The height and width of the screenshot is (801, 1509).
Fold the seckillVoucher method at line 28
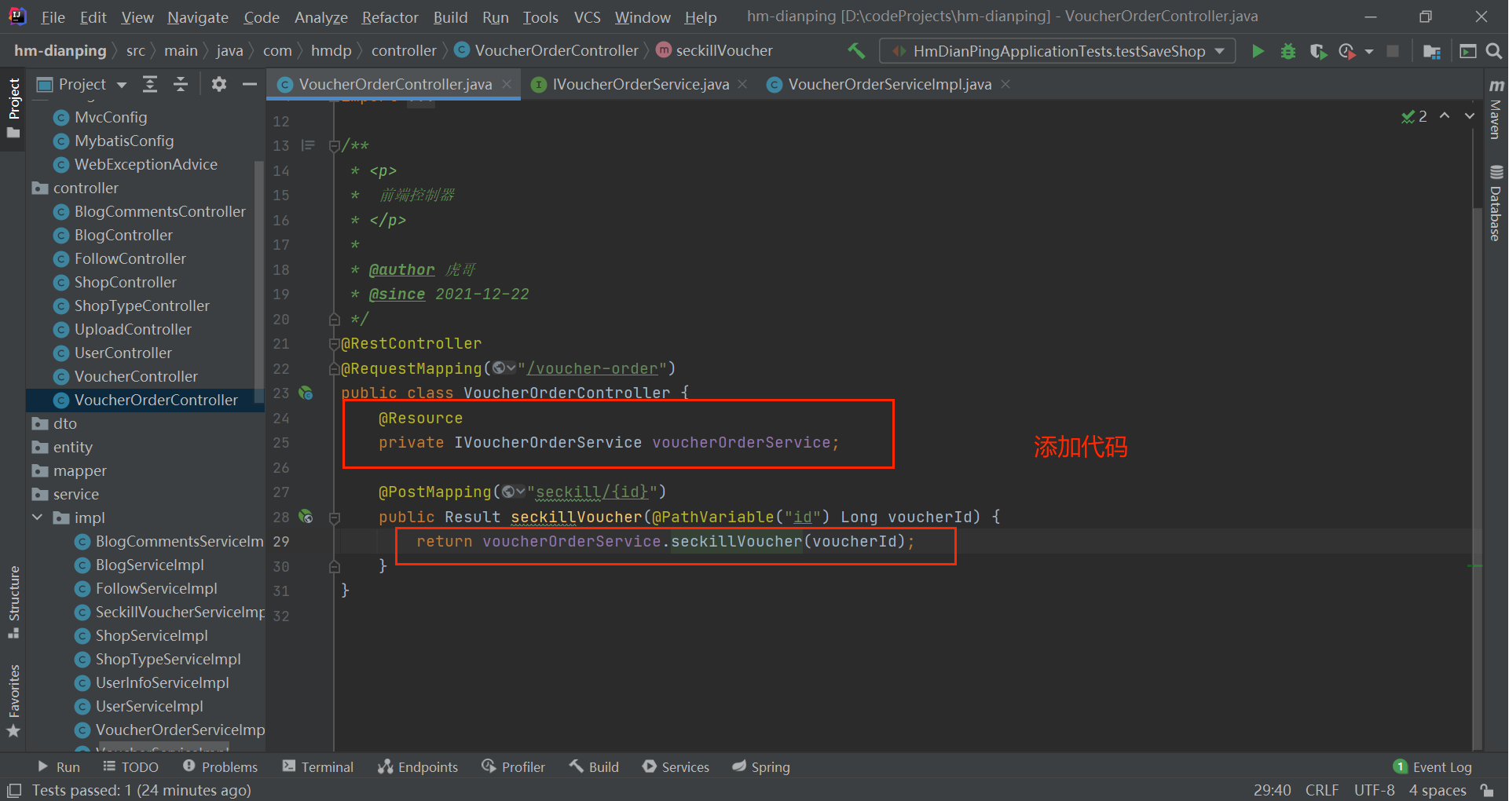(335, 518)
